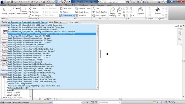
Task: Select M_Supply Diffuser 600x600 - 250 Neck entry
Action: click(x=52, y=34)
